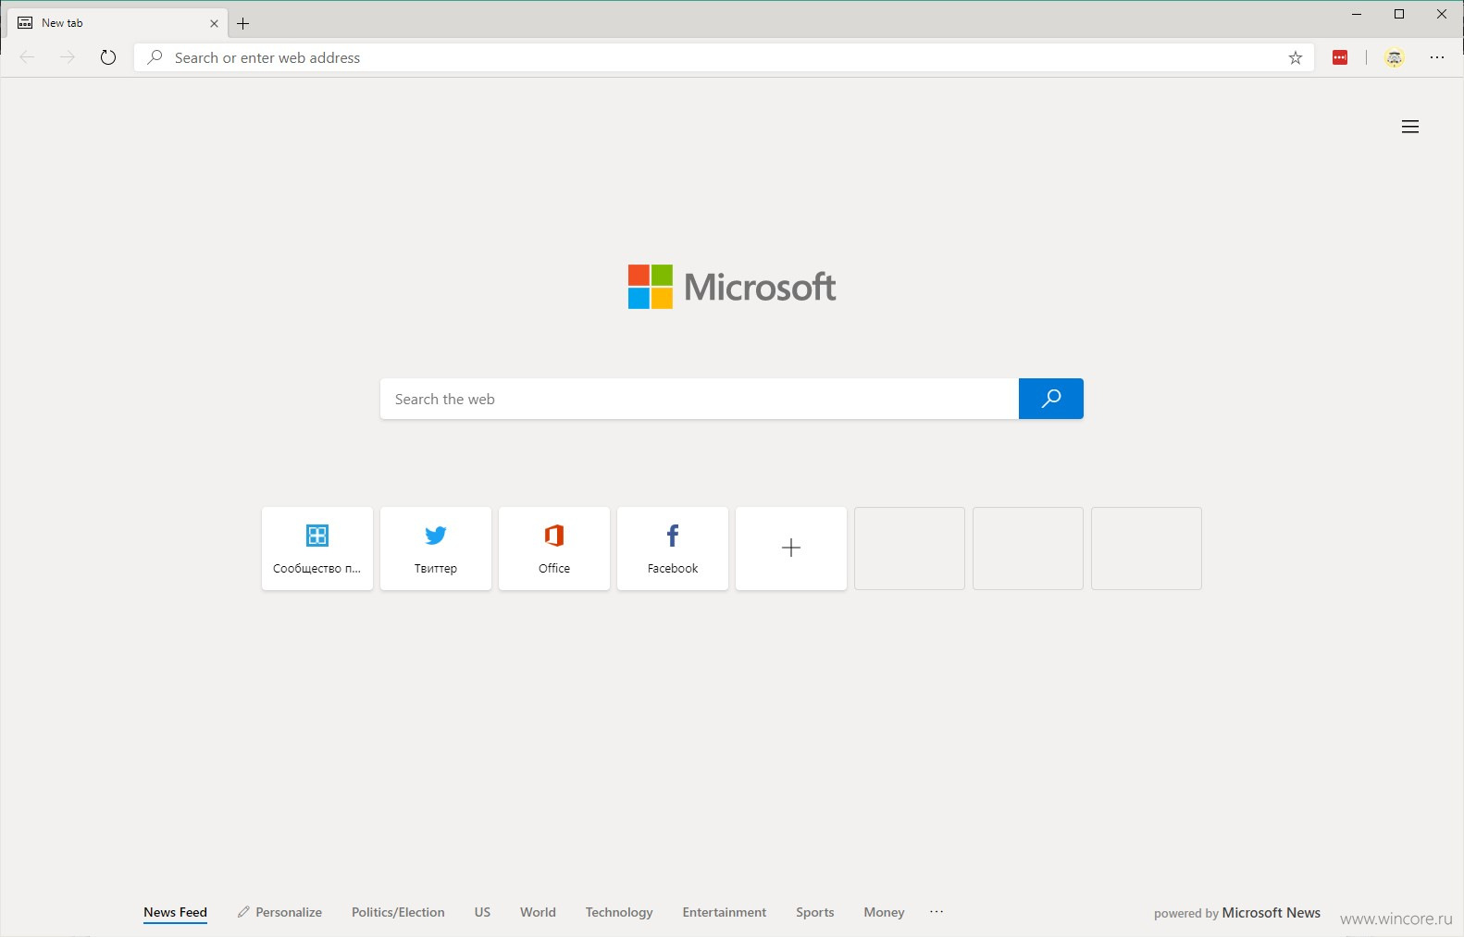Maximize the browser window
The width and height of the screenshot is (1464, 937).
tap(1399, 14)
